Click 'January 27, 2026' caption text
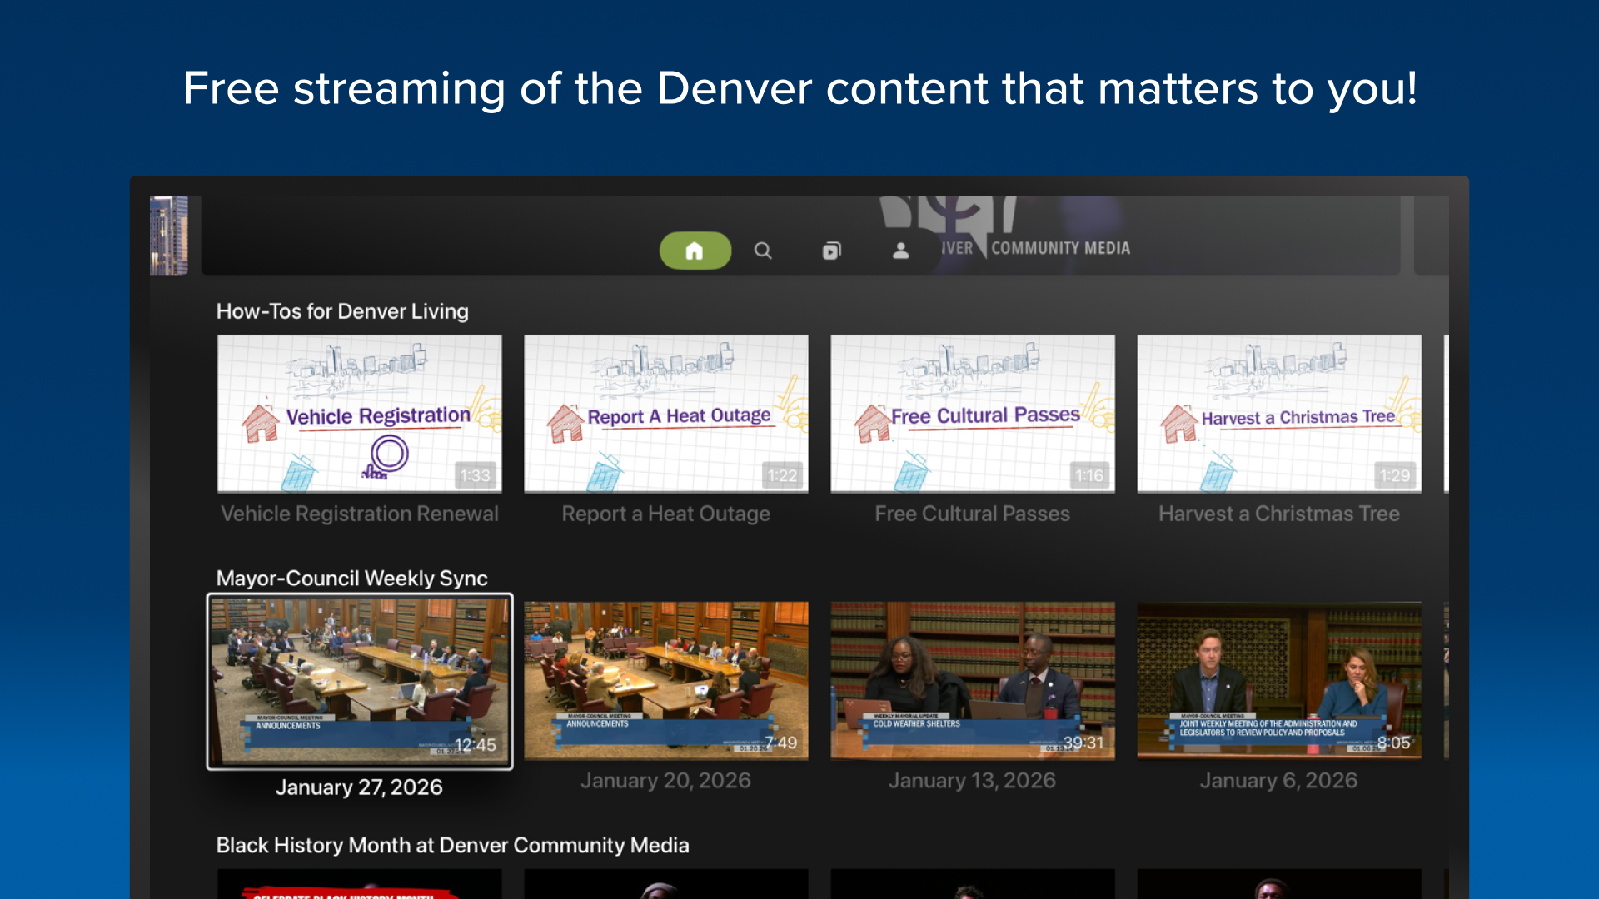Screen dimensions: 1599x899 (360, 787)
